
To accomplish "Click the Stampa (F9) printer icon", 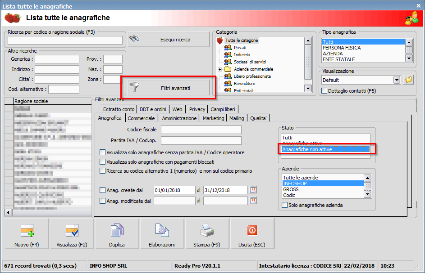I will [207, 231].
